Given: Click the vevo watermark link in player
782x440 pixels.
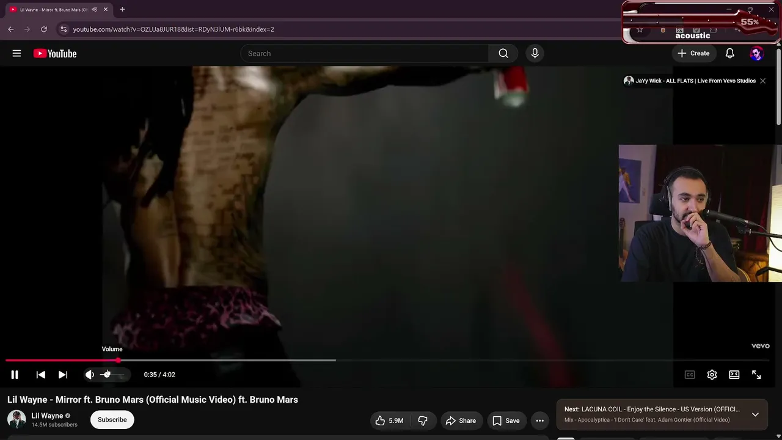Looking at the screenshot, I should pyautogui.click(x=760, y=346).
